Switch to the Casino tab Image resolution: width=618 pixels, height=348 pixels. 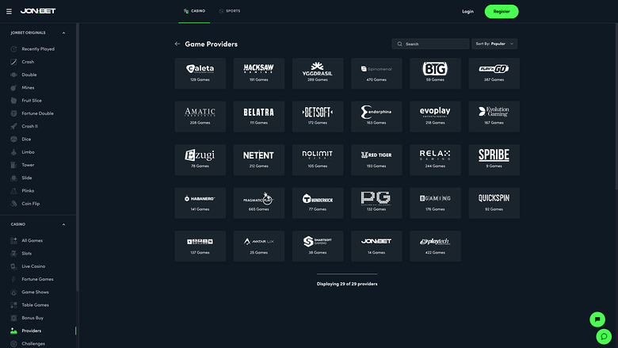[x=194, y=11]
